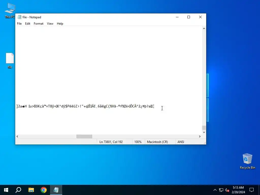This screenshot has height=195, width=260.
Task: Click the garbled text line in editor
Action: [x=85, y=106]
